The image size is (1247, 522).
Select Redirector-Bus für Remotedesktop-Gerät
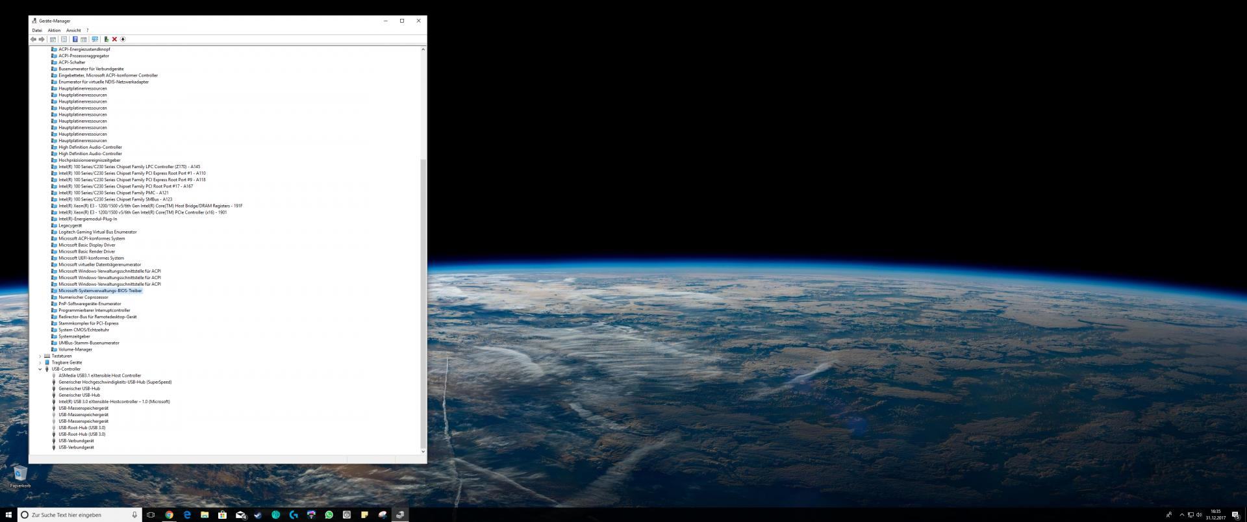point(97,317)
